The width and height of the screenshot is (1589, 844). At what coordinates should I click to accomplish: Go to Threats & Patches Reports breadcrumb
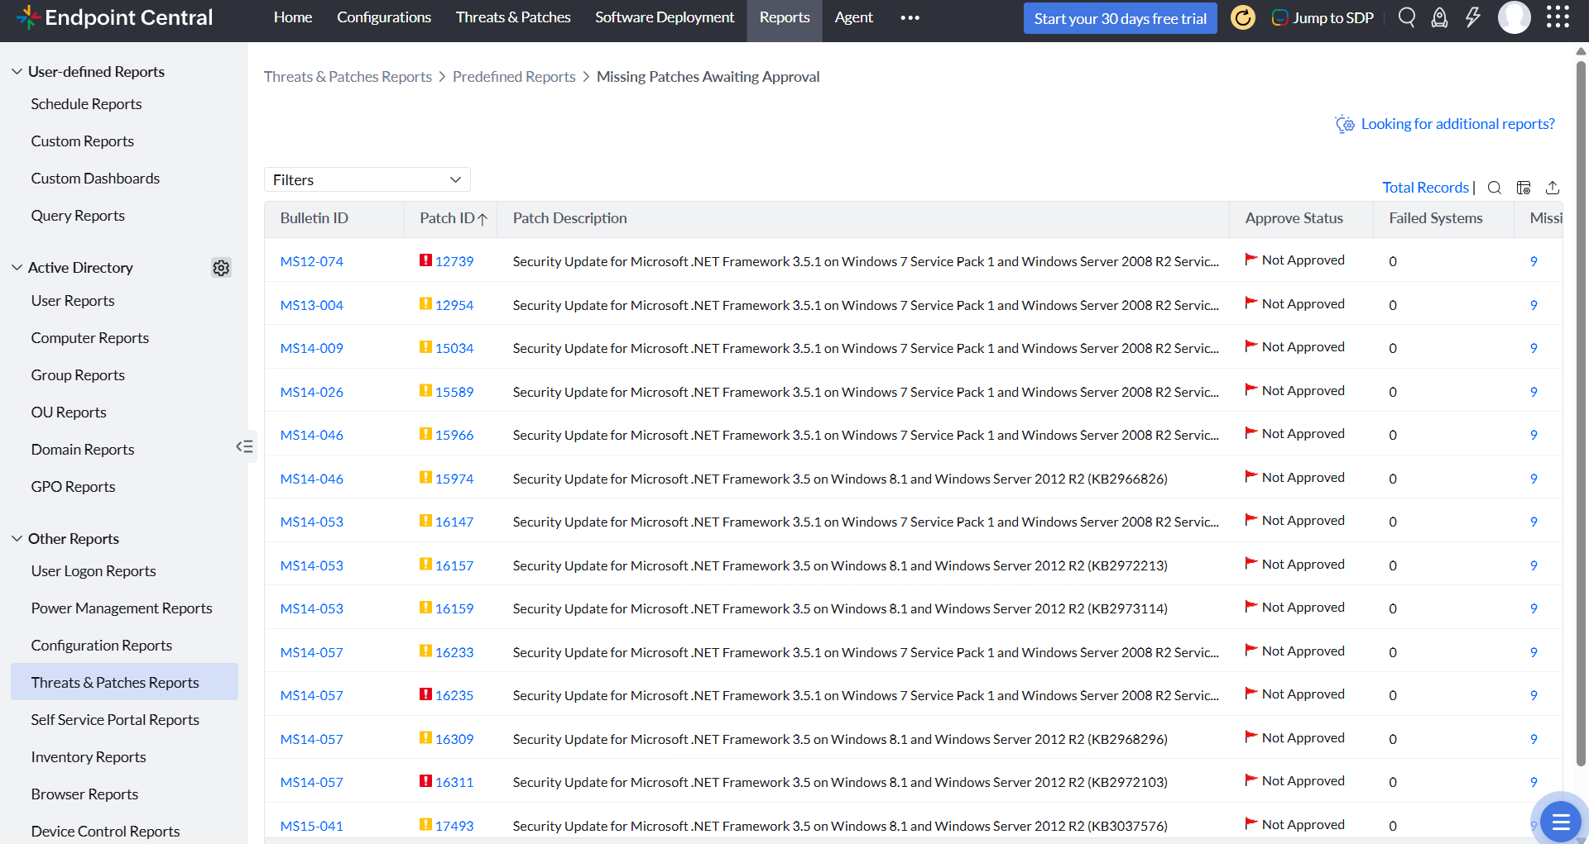tap(348, 77)
